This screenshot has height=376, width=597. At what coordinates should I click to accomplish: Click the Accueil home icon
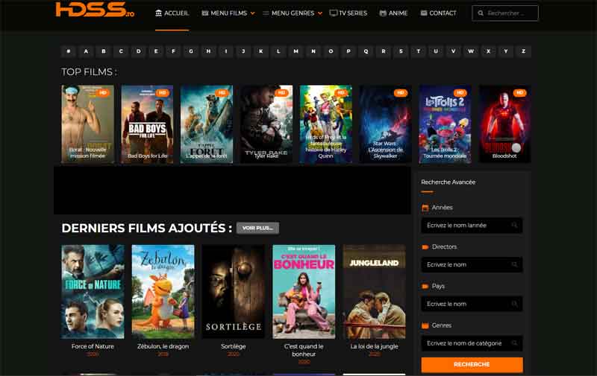pos(158,13)
